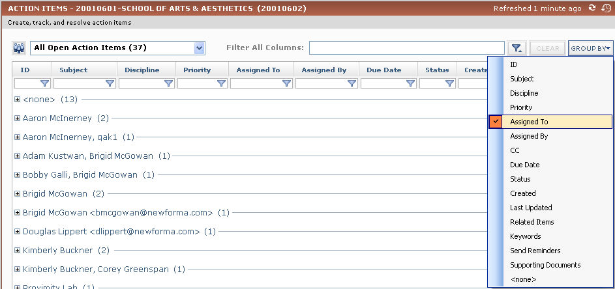This screenshot has height=289, width=615.
Task: Open the Priority column filter funnel
Action: (x=221, y=83)
